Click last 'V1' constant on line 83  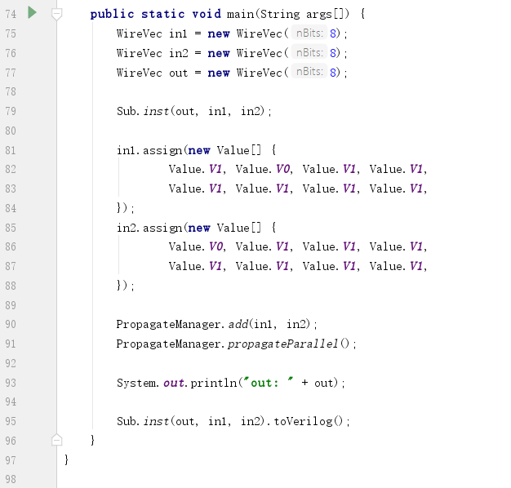(416, 189)
